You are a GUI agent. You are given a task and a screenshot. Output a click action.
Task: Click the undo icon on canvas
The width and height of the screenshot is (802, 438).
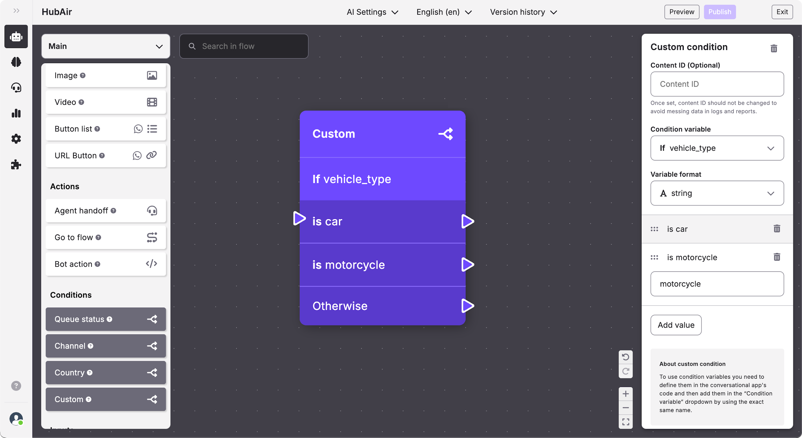click(x=626, y=357)
